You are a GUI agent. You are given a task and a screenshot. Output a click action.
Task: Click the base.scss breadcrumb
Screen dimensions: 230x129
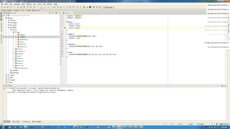(x=36, y=10)
